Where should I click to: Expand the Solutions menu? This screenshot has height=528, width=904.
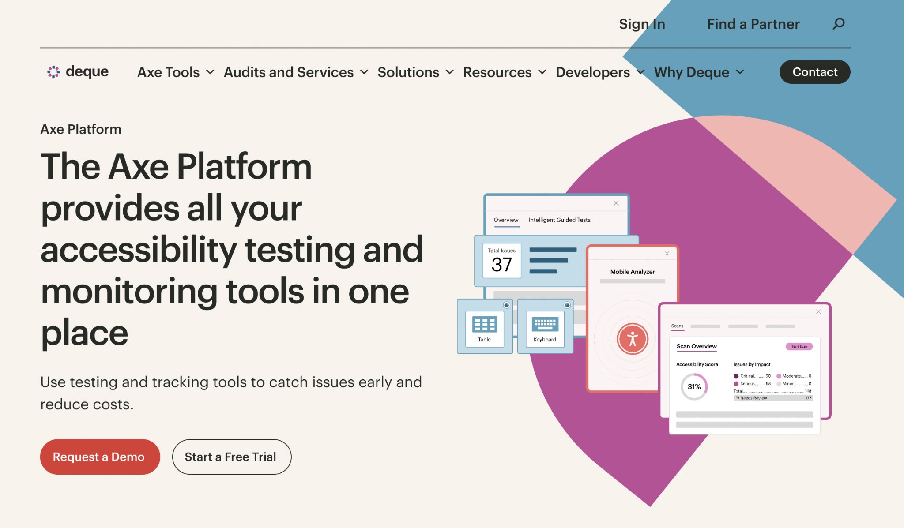click(415, 72)
